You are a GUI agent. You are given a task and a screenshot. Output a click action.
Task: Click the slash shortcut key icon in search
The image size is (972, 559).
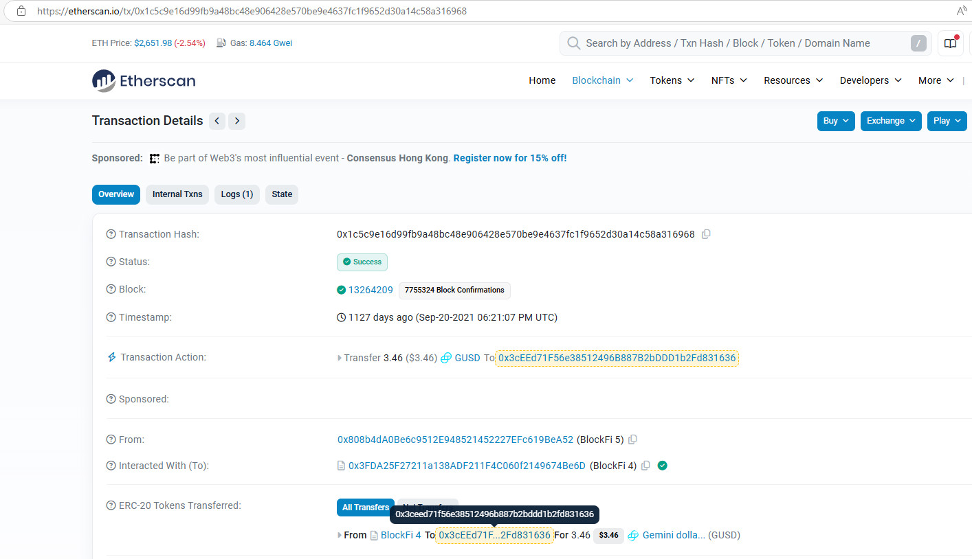[x=918, y=43]
